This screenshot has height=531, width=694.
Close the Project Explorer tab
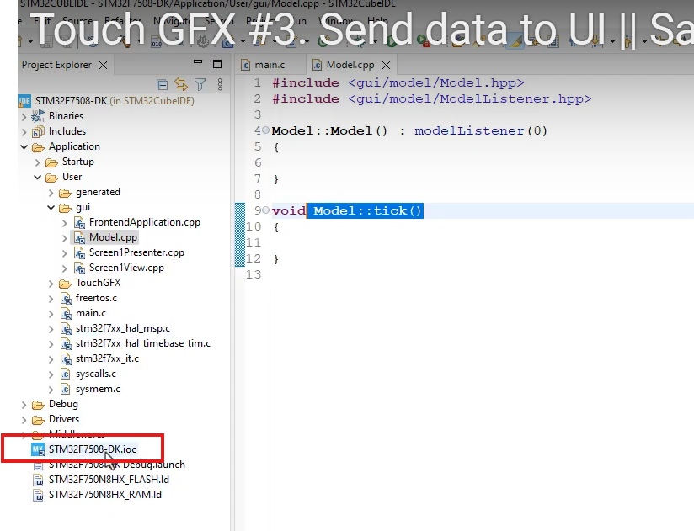(103, 65)
